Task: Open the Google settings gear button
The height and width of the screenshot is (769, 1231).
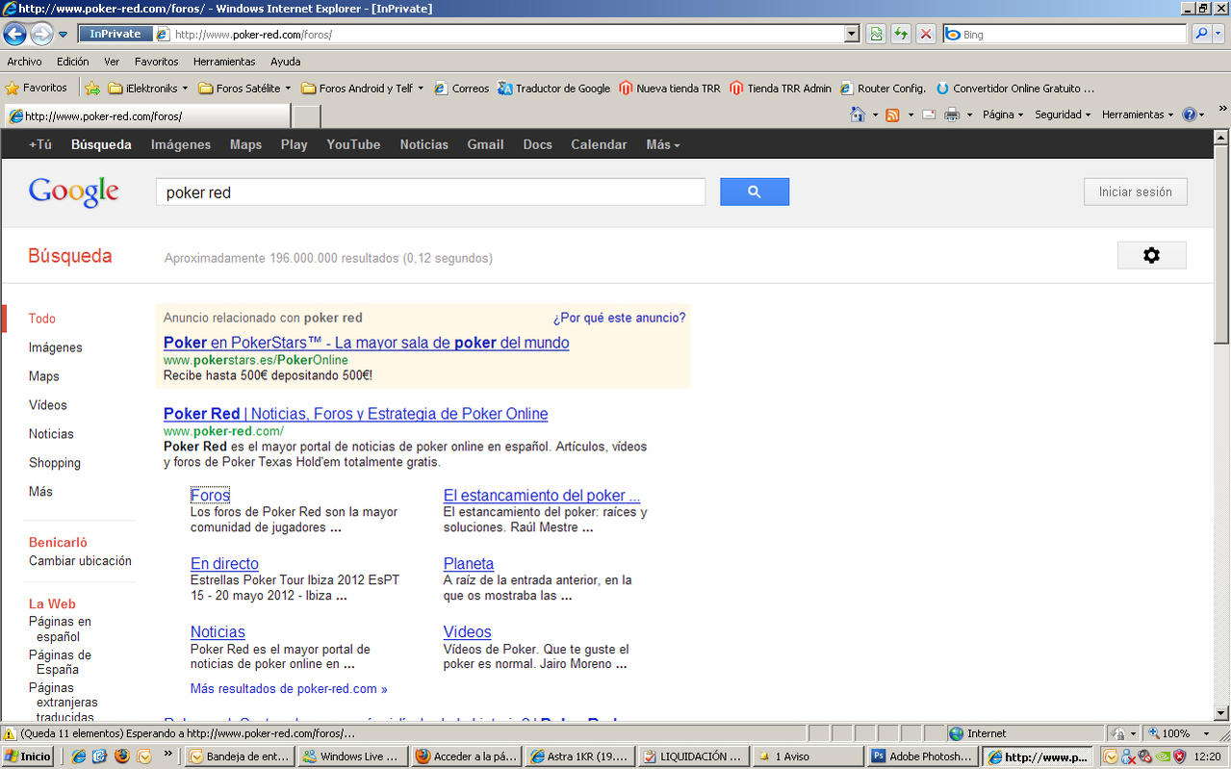Action: pos(1152,255)
